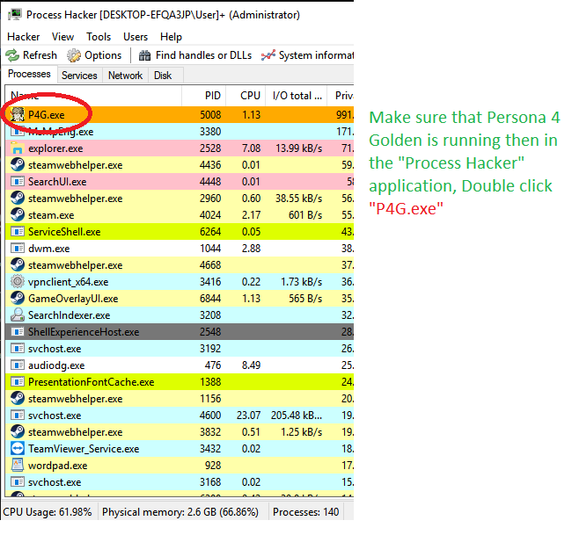Image resolution: width=572 pixels, height=535 pixels.
Task: Click the Refresh button label
Action: [40, 55]
